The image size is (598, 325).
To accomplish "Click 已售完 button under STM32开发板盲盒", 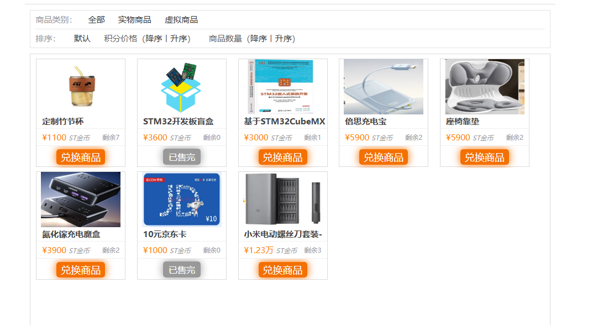I will [x=182, y=157].
